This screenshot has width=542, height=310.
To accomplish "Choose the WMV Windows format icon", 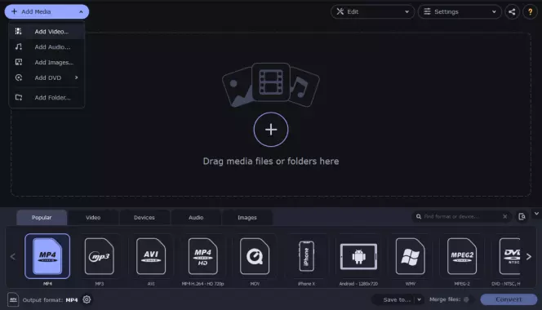I will (x=411, y=256).
